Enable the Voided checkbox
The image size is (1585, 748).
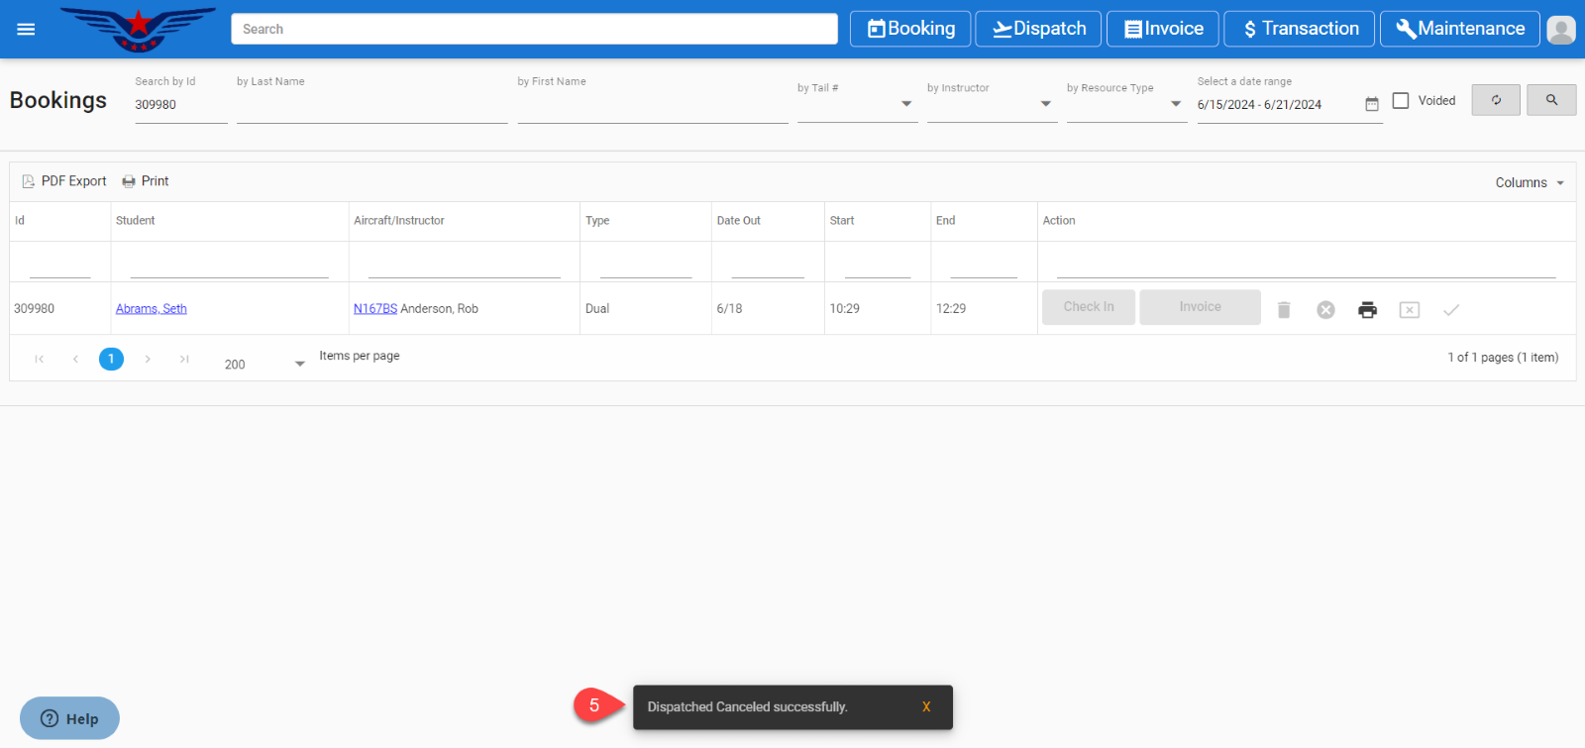coord(1401,100)
